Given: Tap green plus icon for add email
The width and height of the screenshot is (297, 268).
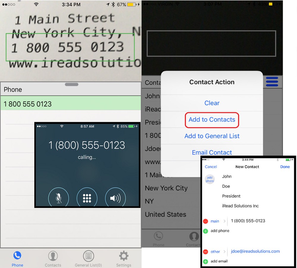Looking at the screenshot, I should coord(206,261).
